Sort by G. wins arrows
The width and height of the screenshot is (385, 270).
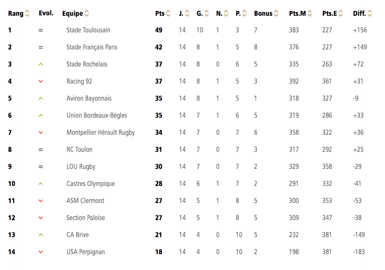tap(206, 13)
